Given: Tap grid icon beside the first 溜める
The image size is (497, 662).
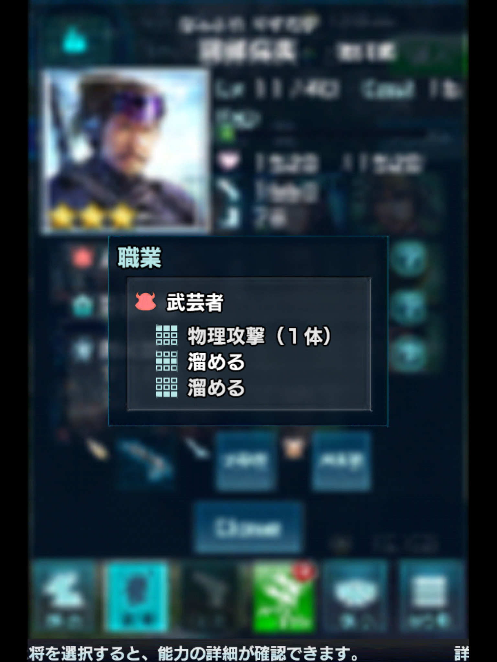Looking at the screenshot, I should [167, 361].
